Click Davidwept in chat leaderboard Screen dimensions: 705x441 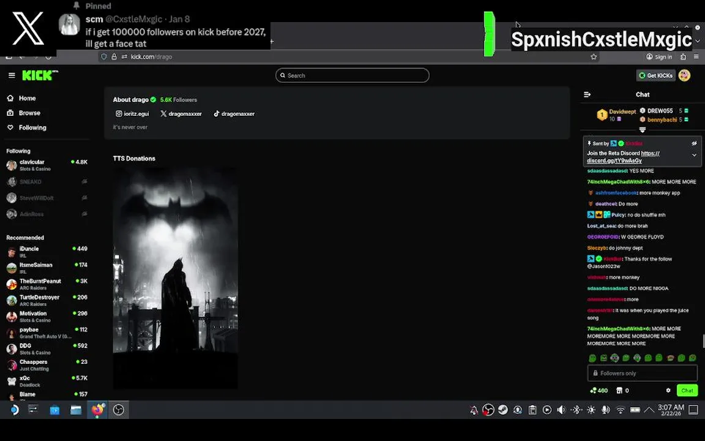622,111
